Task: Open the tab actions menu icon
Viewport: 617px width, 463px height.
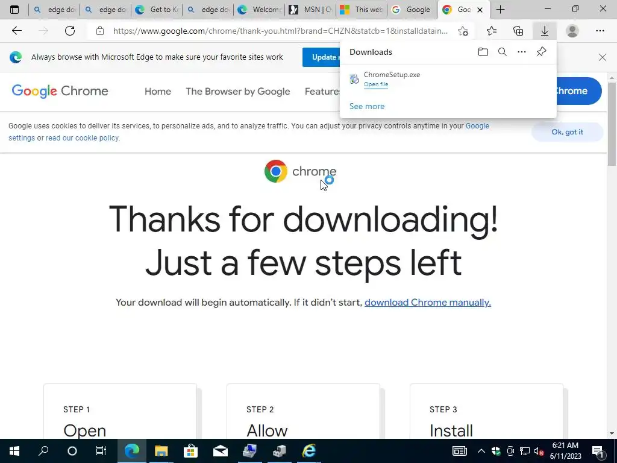Action: 14,10
